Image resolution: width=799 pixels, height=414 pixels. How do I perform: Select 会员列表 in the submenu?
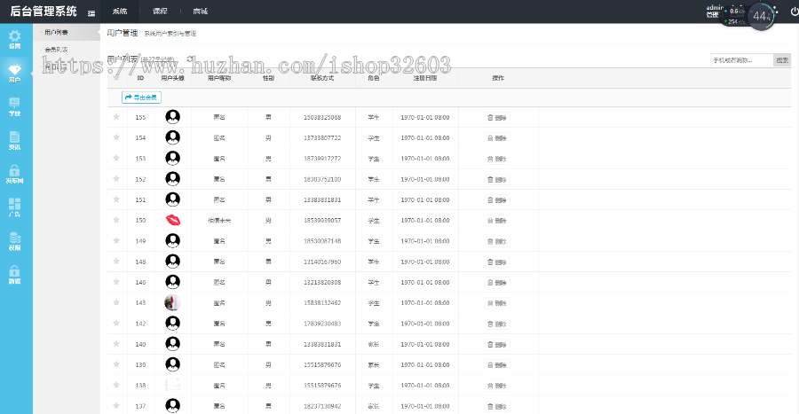pyautogui.click(x=56, y=50)
